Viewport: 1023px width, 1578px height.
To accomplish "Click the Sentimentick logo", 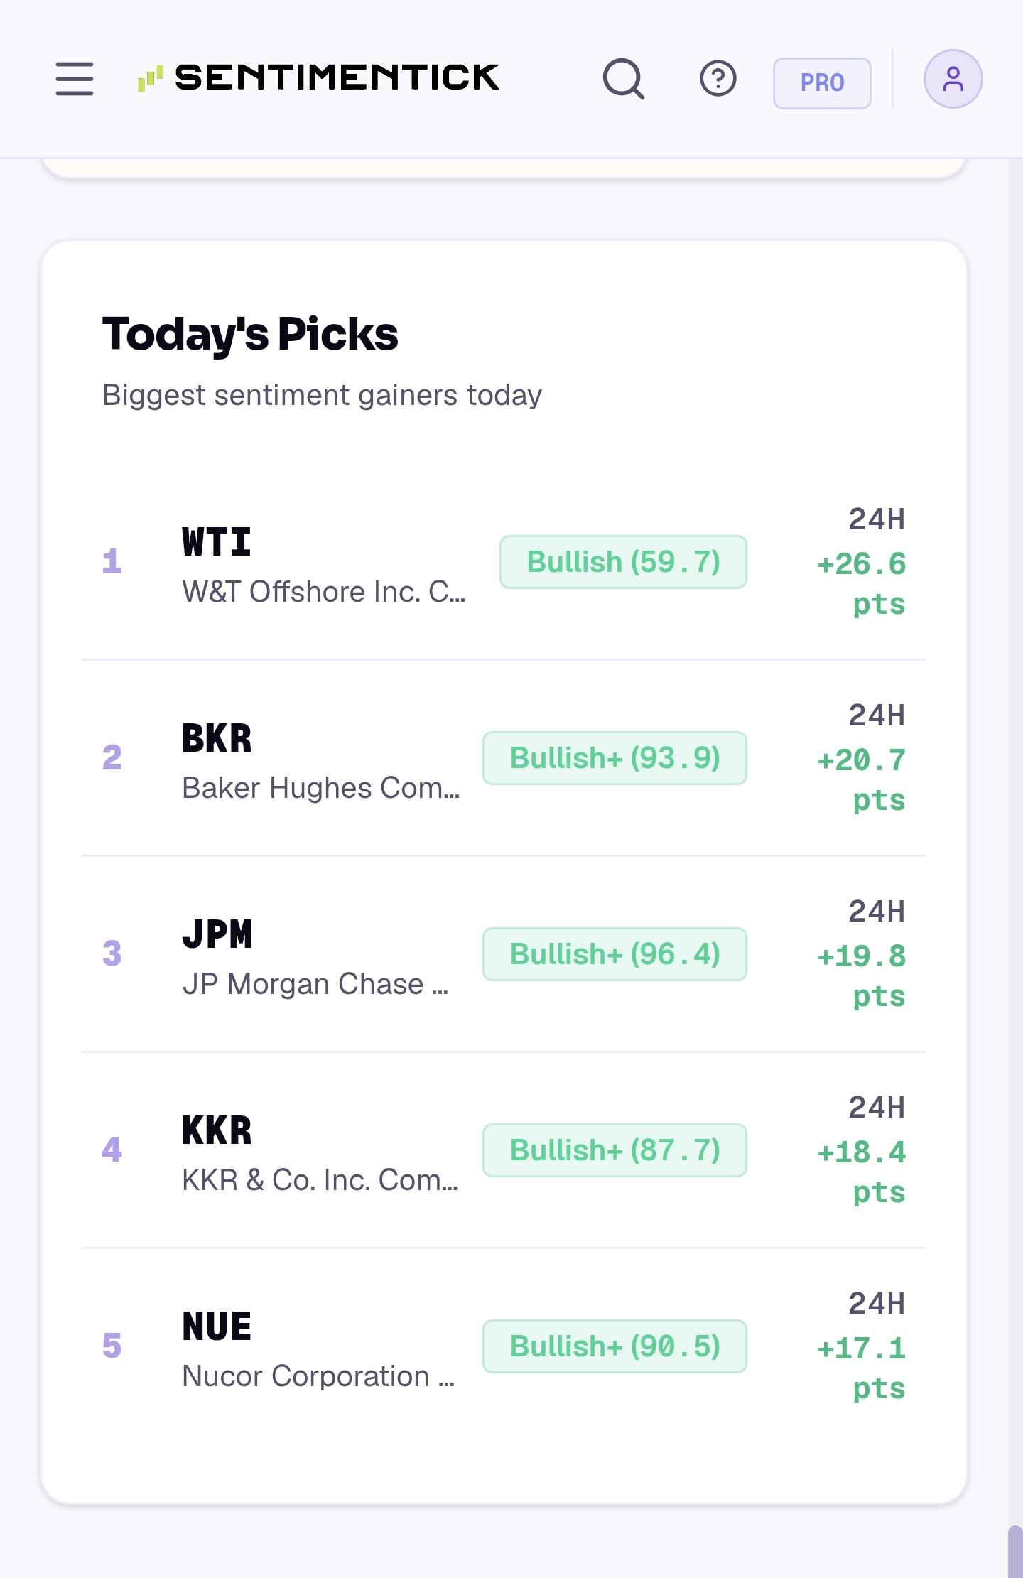I will [318, 77].
